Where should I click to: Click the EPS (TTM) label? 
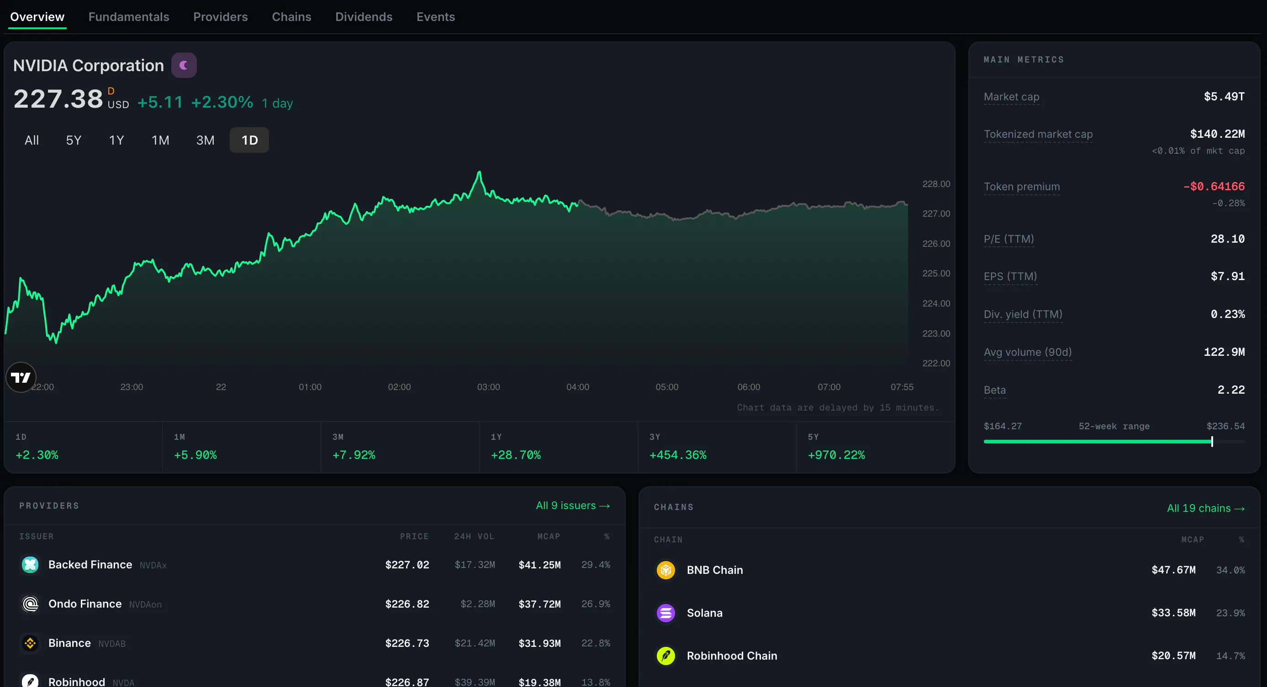point(1010,276)
